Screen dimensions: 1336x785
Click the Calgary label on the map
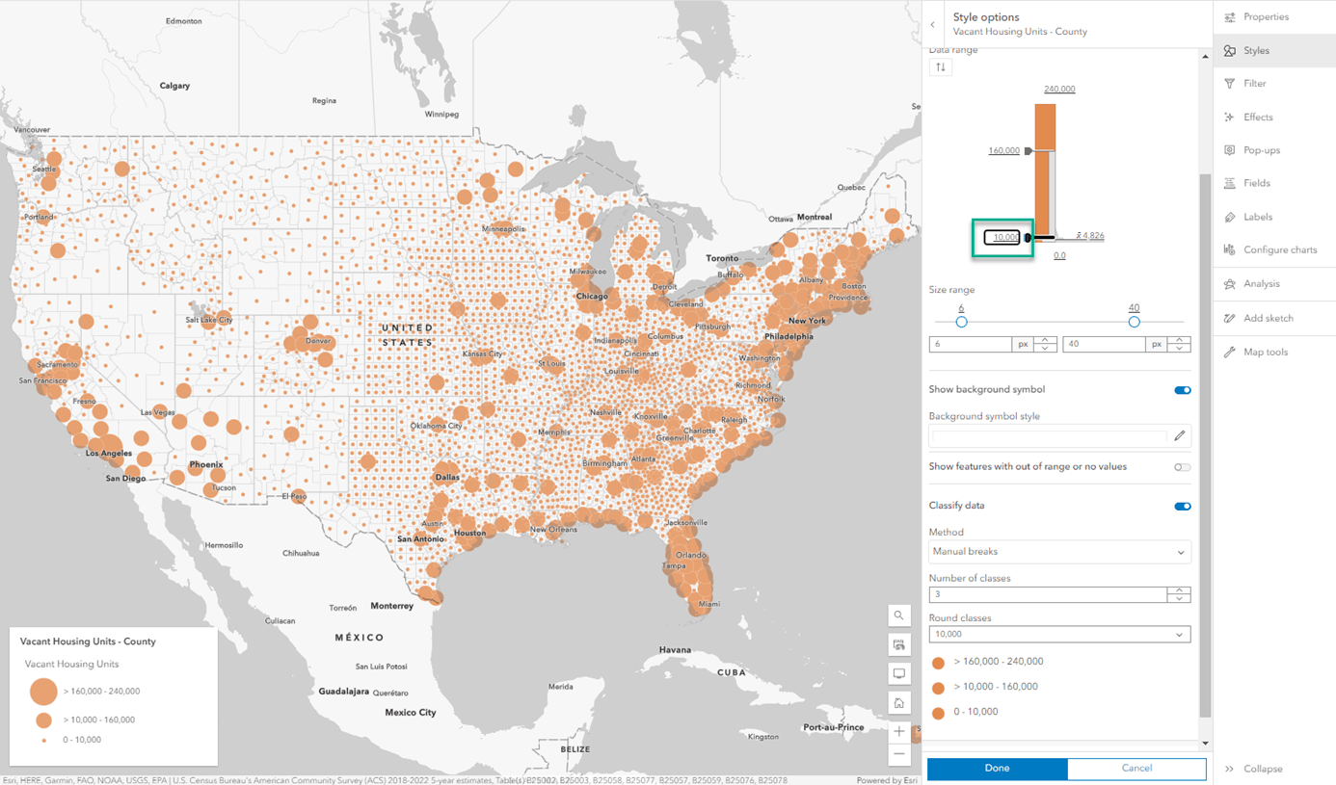click(174, 86)
